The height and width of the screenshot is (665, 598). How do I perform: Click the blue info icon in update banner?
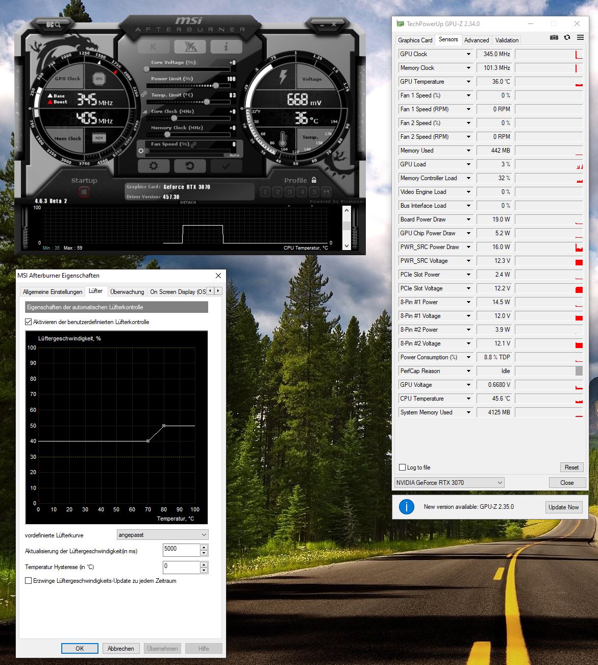tap(407, 507)
